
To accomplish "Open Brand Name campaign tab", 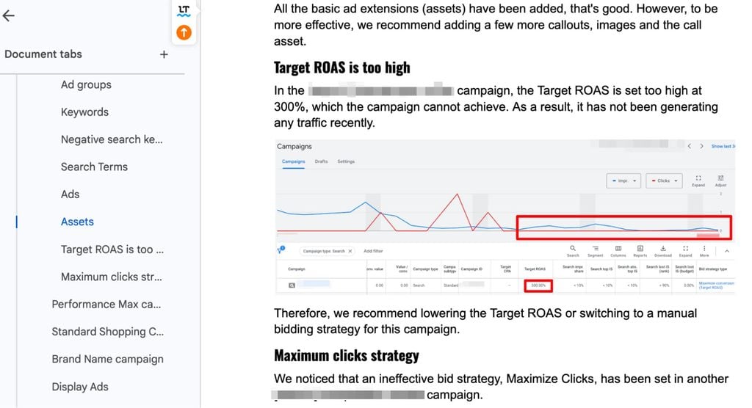I will tap(107, 359).
